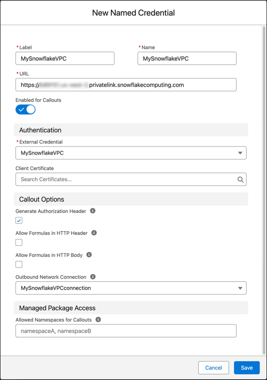Viewport: 267px width, 380px height.
Task: Click the Cancel button
Action: coord(214,368)
